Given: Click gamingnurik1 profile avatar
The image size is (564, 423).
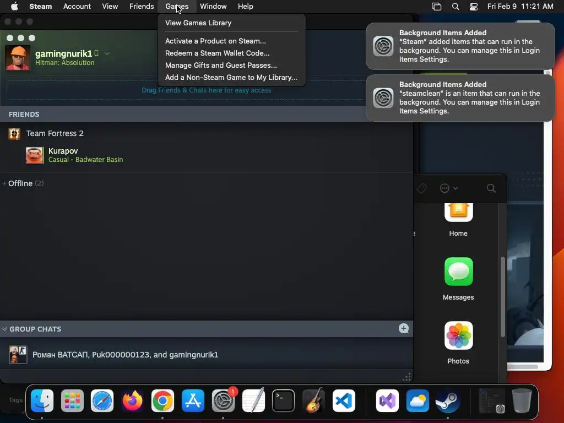Looking at the screenshot, I should click(x=18, y=57).
